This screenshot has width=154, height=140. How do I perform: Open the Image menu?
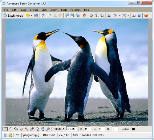point(23,10)
